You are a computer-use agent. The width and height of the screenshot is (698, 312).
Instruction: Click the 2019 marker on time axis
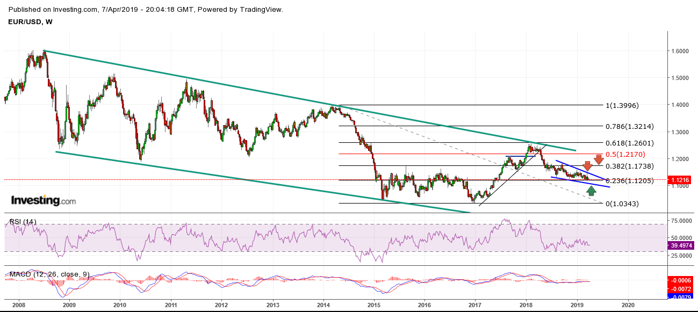point(577,304)
